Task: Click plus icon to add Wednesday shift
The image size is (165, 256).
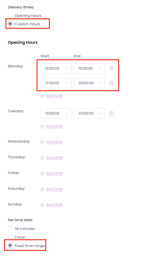Action: click(x=42, y=142)
